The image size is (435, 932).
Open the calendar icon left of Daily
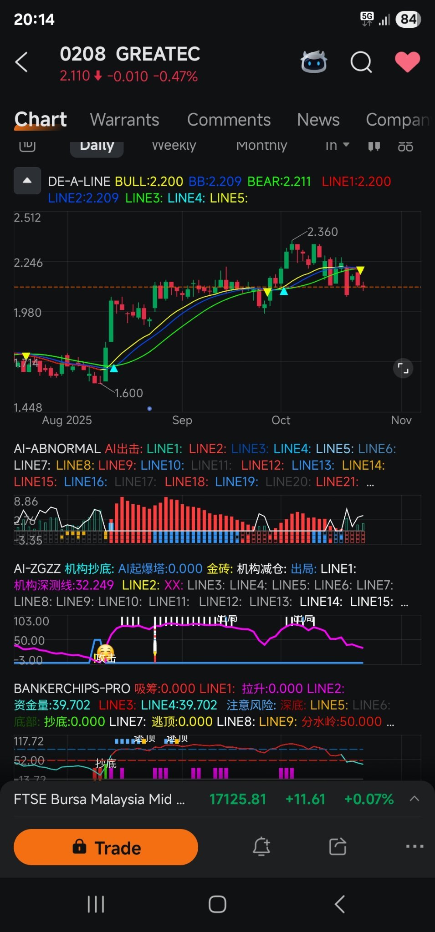[x=27, y=146]
